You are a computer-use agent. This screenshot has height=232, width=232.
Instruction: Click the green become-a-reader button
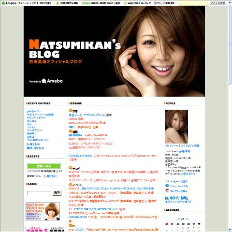(44, 166)
